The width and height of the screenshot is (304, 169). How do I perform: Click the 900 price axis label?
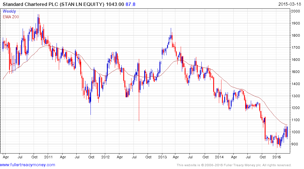coord(294,144)
